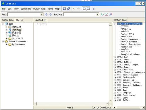Expand the HTML: Forms group
The image size is (146, 110).
click(x=115, y=67)
